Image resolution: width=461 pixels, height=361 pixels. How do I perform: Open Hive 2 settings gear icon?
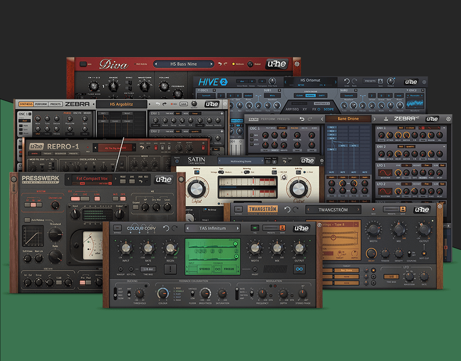(x=424, y=82)
